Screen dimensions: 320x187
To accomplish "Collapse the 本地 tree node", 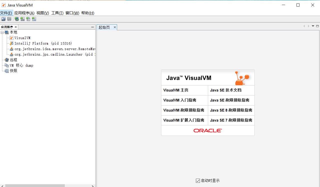I will click(2, 32).
